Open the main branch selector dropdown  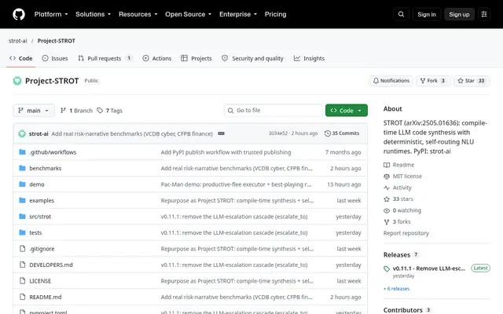pyautogui.click(x=34, y=111)
